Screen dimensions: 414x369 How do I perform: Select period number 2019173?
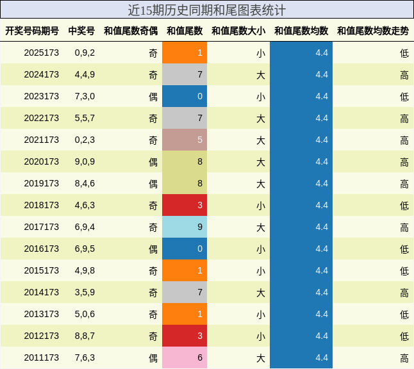[42, 183]
